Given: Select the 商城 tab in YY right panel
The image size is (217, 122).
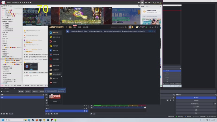Looking at the screenshot, I should (143, 7).
